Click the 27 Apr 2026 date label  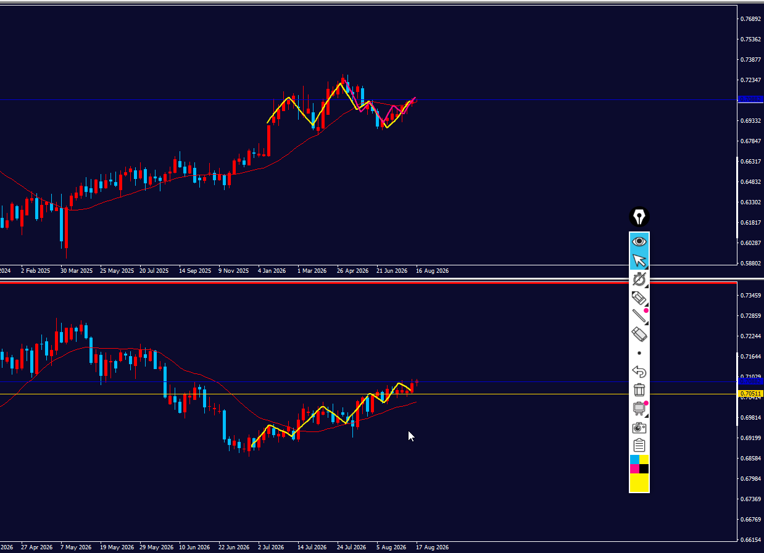point(36,547)
